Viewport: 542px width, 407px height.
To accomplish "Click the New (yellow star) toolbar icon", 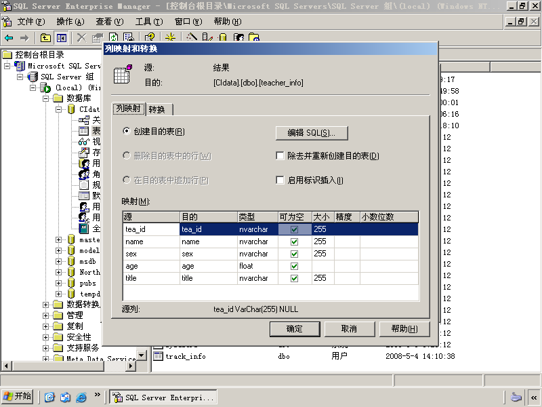I will click(x=171, y=37).
